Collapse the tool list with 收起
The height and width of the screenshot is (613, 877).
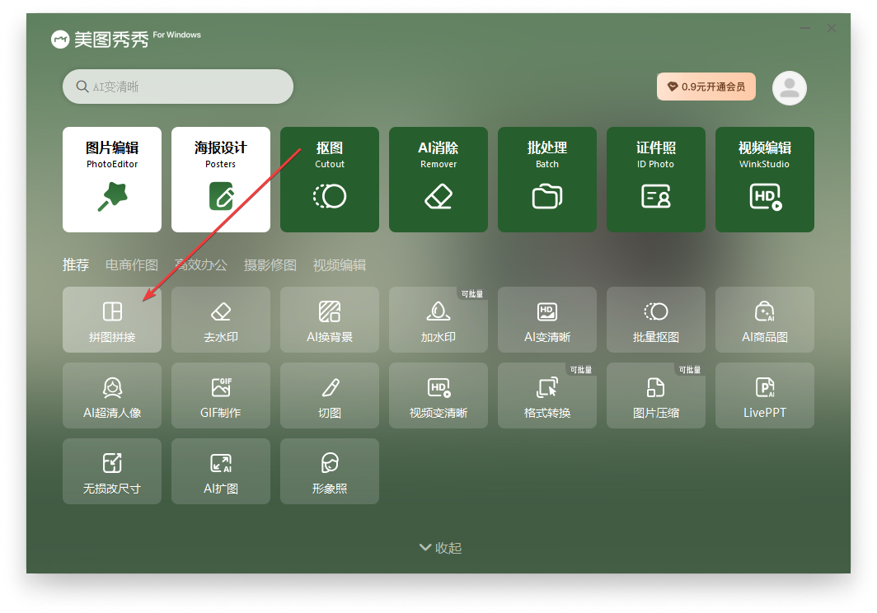click(441, 548)
